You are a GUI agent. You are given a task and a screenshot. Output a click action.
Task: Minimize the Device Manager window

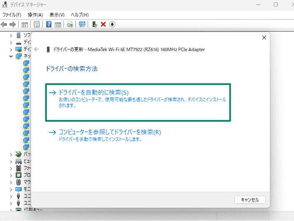pos(258,5)
